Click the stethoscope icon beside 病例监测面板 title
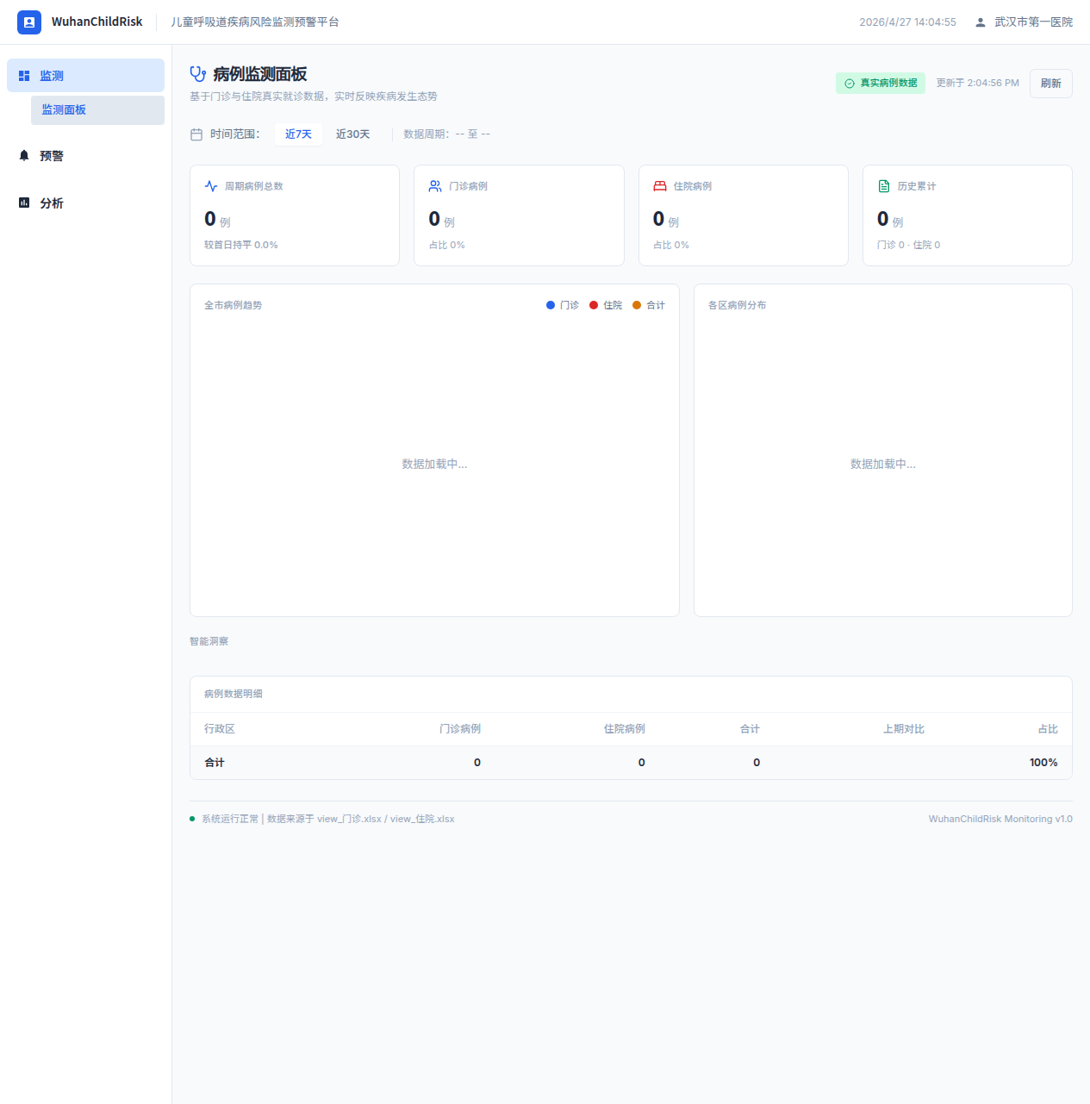1090x1104 pixels. [x=198, y=74]
